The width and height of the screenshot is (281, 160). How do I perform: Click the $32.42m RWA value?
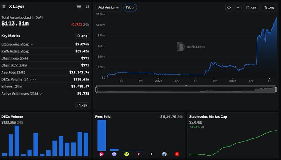(82, 51)
